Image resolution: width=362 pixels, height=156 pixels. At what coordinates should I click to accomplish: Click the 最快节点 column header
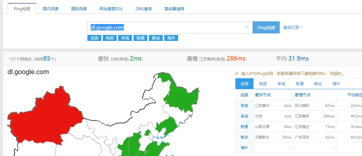click(x=263, y=95)
